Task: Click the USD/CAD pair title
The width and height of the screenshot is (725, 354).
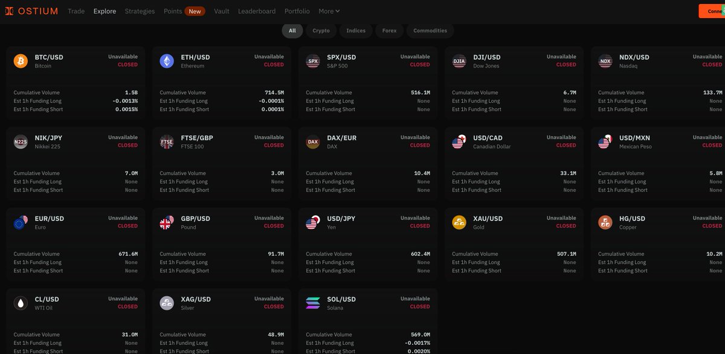Action: pos(488,138)
